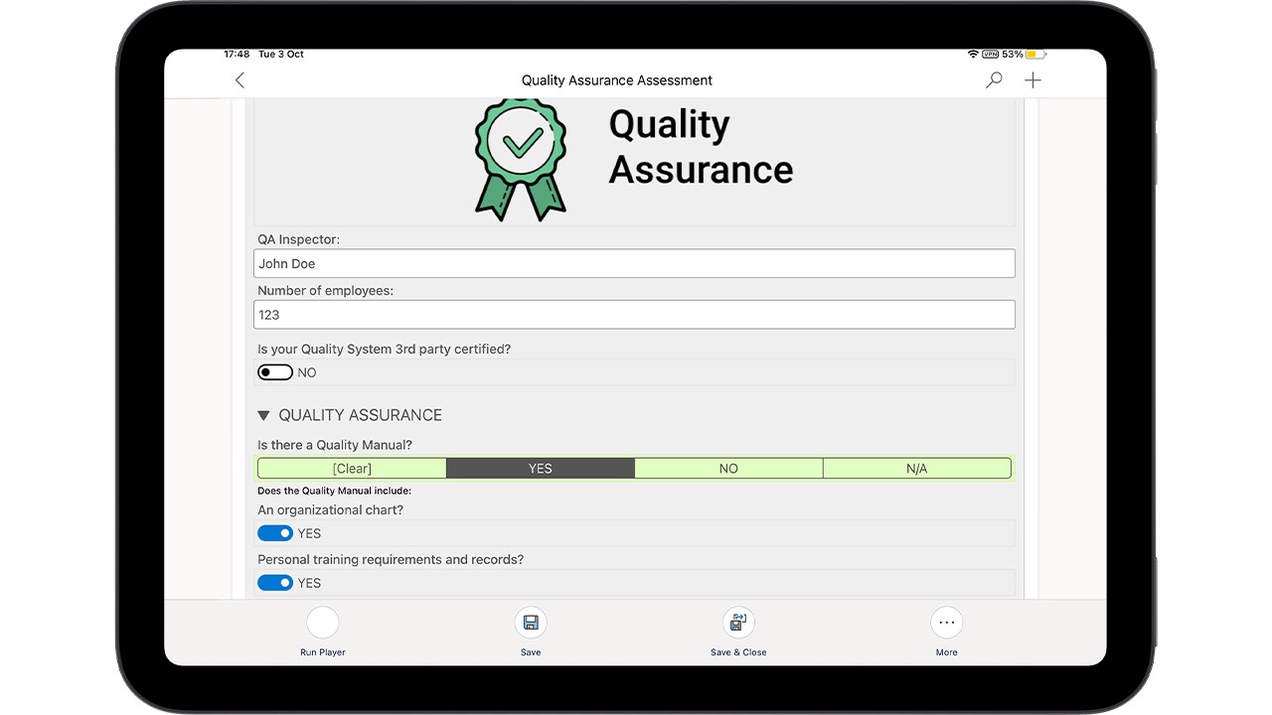The image size is (1272, 715).
Task: Collapse the QUALITY ASSURANCE section
Action: pyautogui.click(x=263, y=415)
